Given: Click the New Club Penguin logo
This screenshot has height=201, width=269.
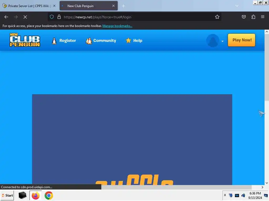Looking at the screenshot, I should coord(25,40).
